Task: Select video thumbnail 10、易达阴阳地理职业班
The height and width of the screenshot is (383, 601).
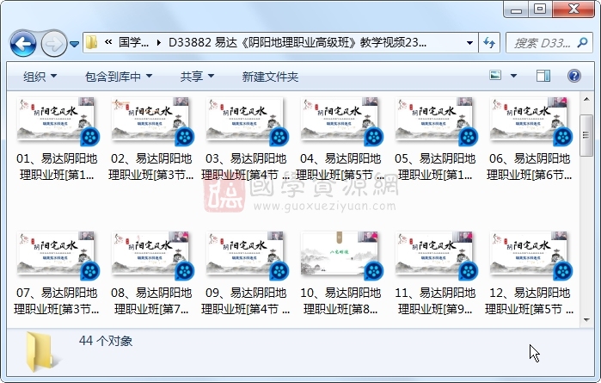Action: [341, 256]
